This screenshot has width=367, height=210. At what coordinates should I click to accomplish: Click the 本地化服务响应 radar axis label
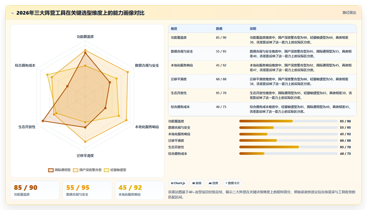click(147, 127)
